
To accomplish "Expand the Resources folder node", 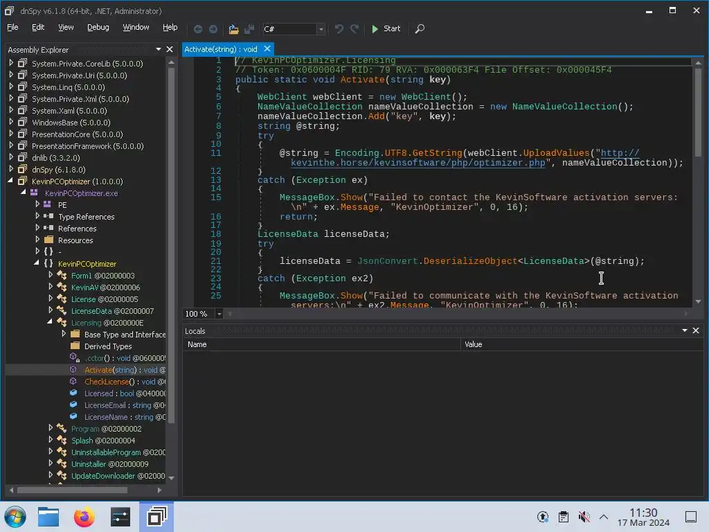I will coord(37,239).
